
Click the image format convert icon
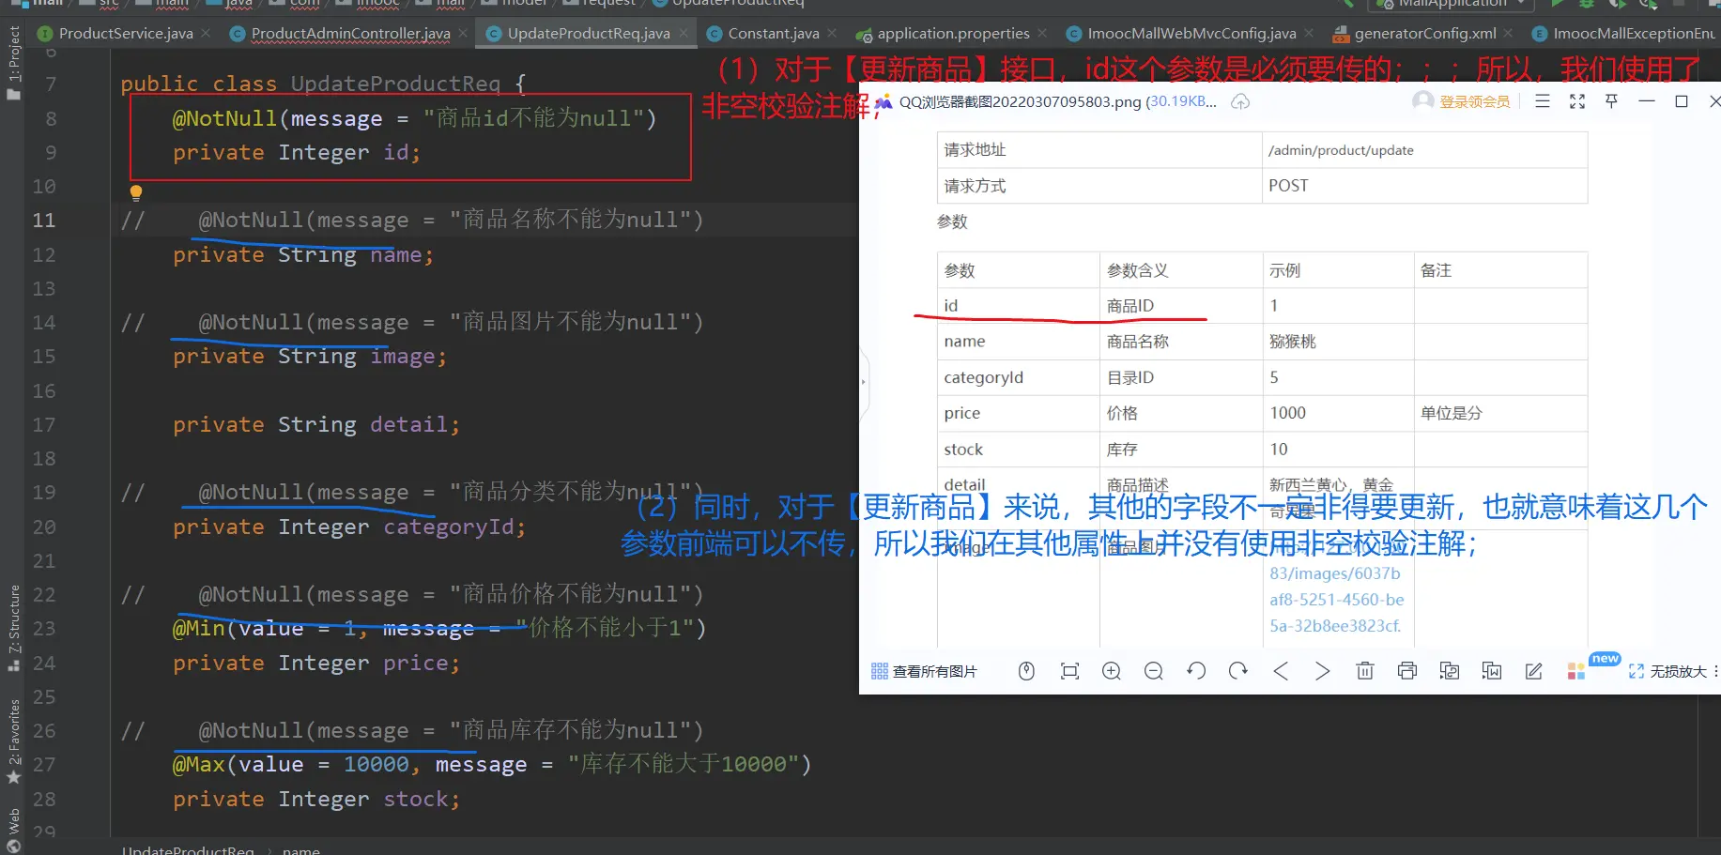pos(1450,671)
